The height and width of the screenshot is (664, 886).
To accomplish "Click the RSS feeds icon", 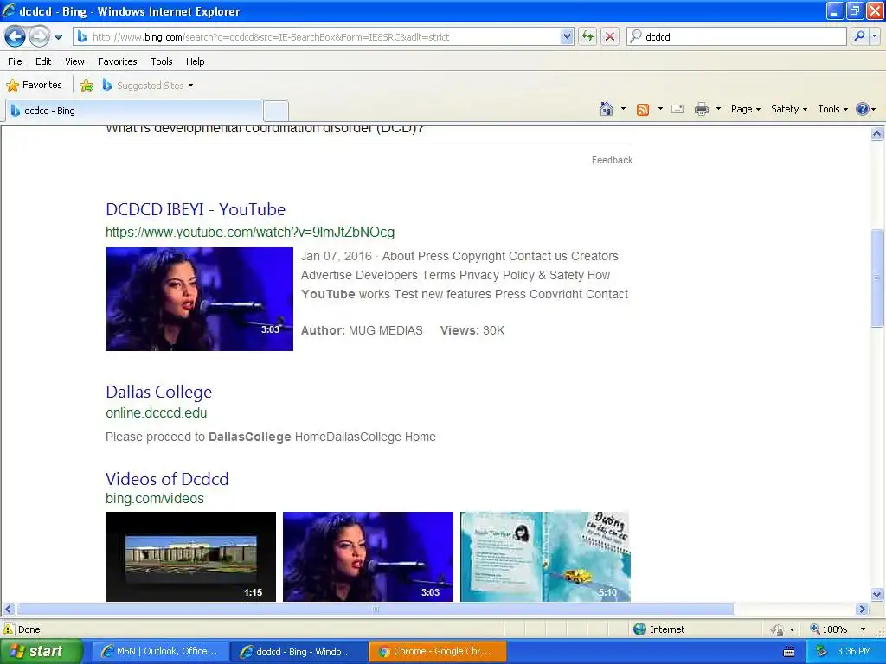I will coord(643,110).
